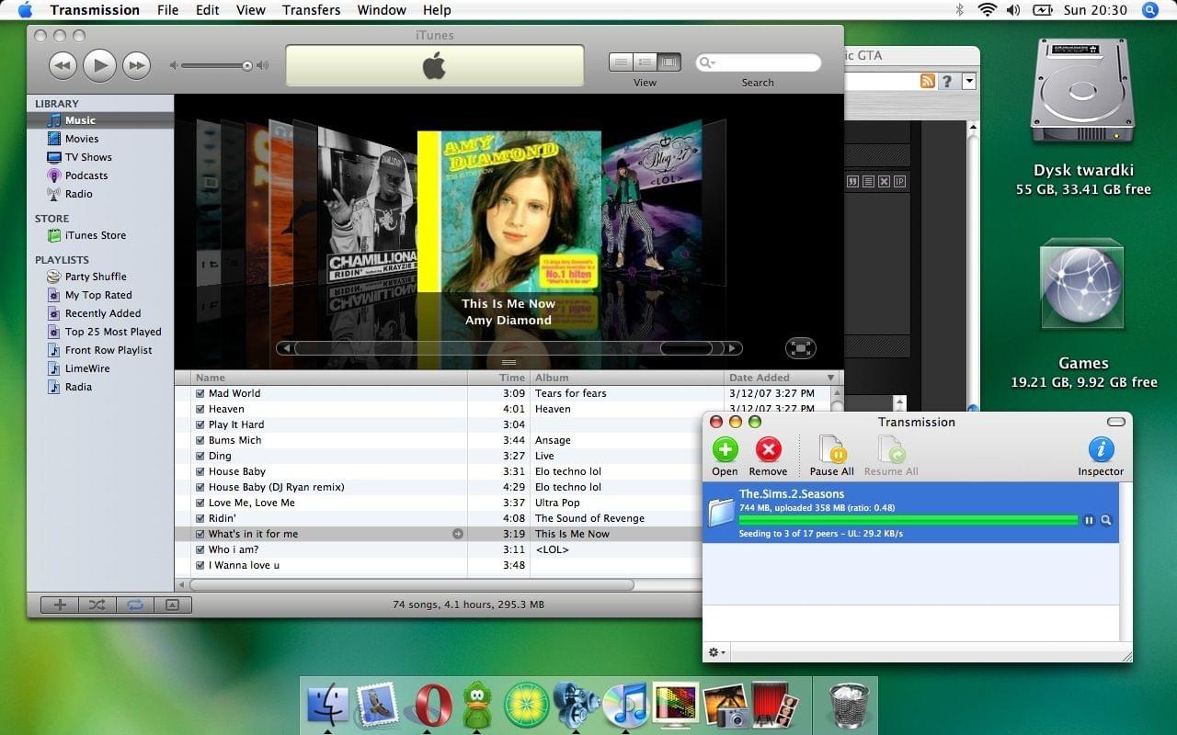This screenshot has height=735, width=1177.
Task: Skip to next track in iTunes
Action: (136, 65)
